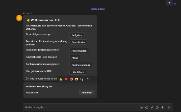Viewport: 181px width, 112px height.
Task: Click 'Hier gelangst du zur Hilfe.' text
Action: click(39, 71)
